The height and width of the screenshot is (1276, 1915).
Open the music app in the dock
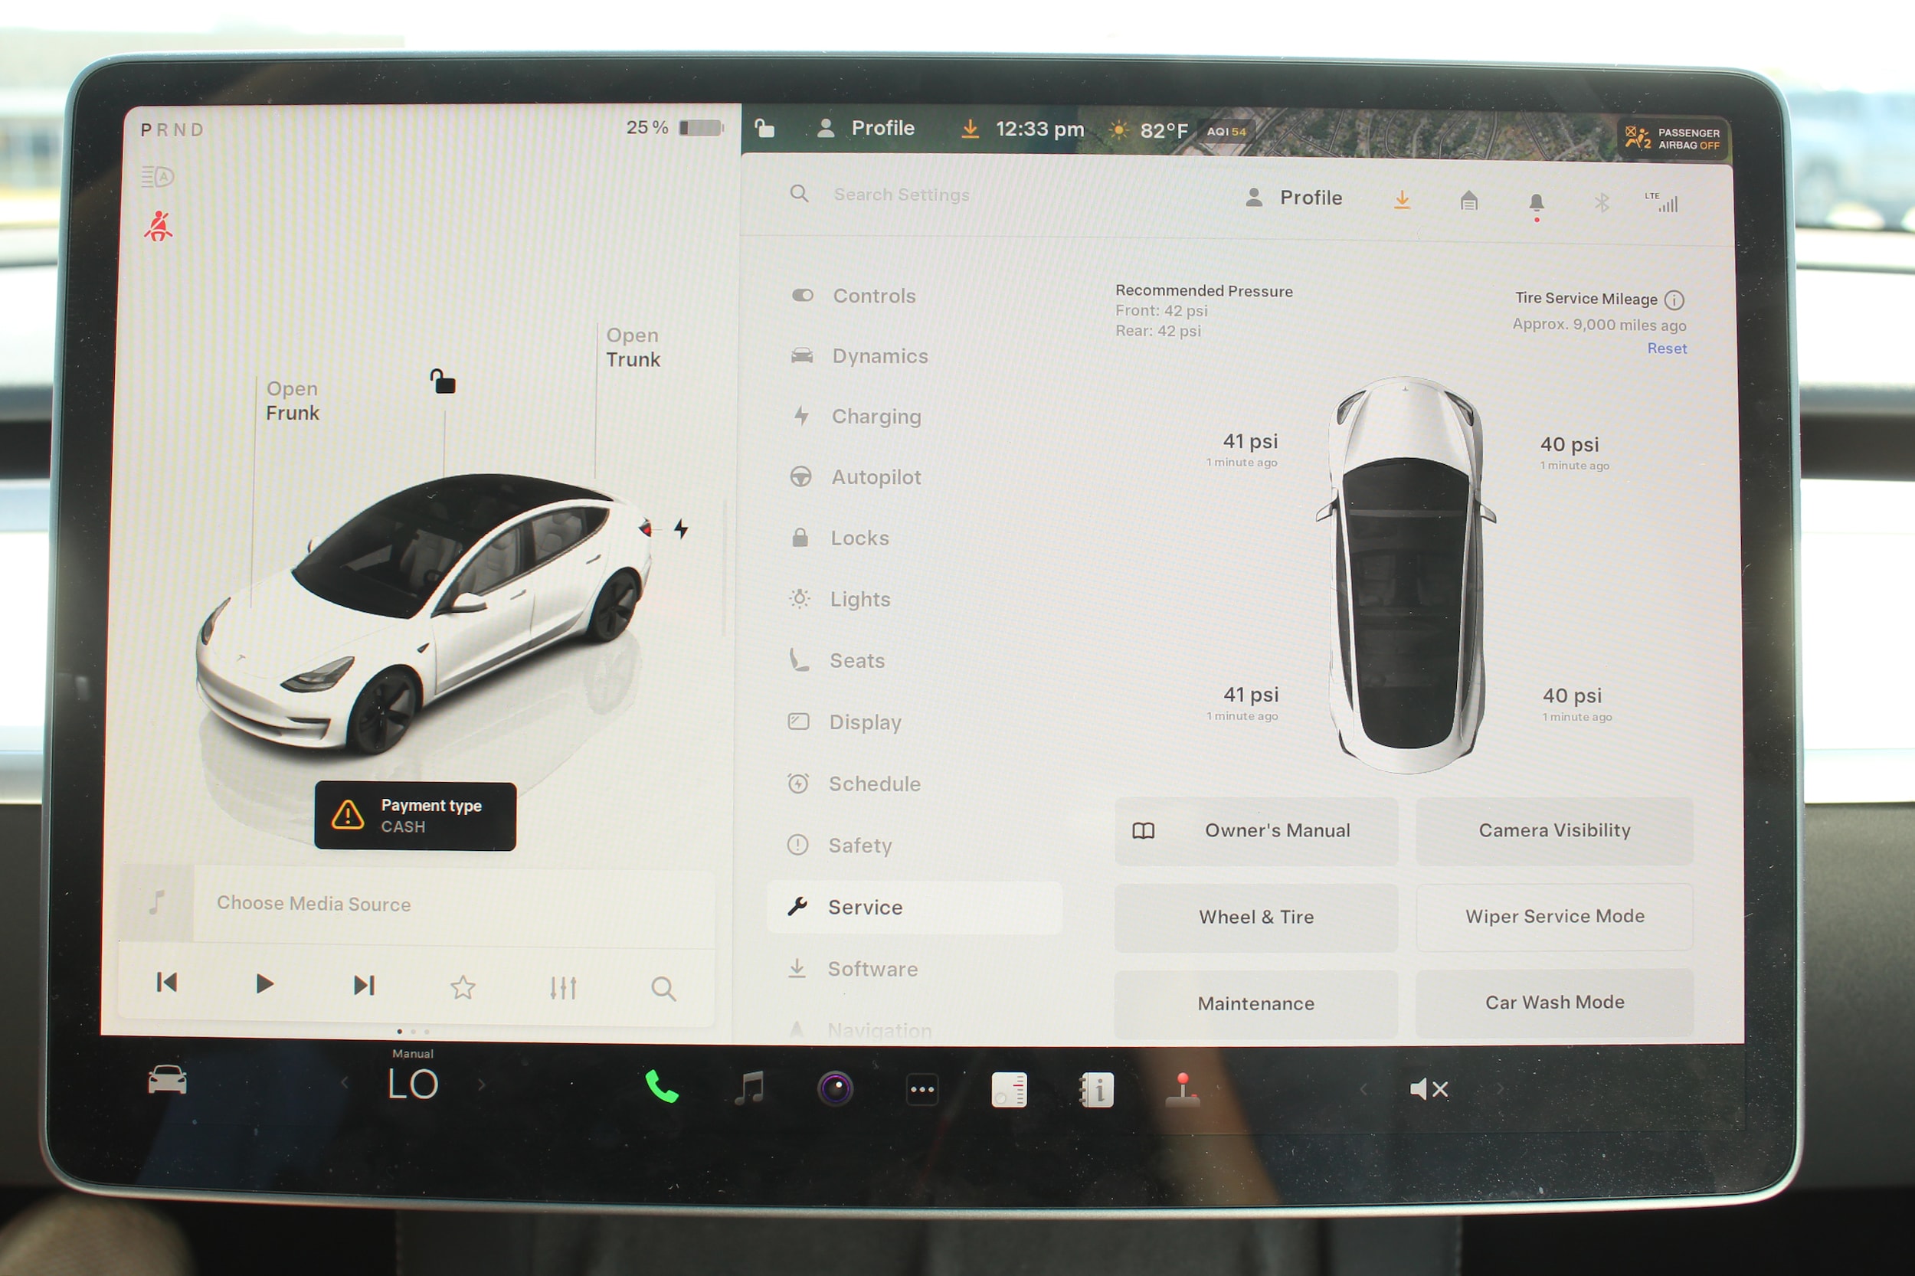point(748,1088)
